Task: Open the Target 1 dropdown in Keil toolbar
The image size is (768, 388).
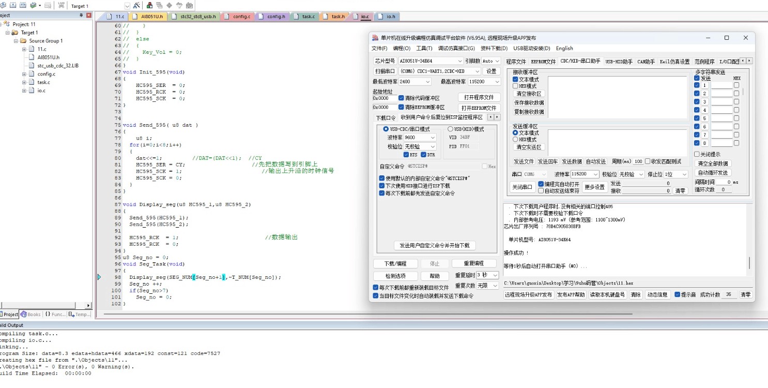Action: click(127, 6)
